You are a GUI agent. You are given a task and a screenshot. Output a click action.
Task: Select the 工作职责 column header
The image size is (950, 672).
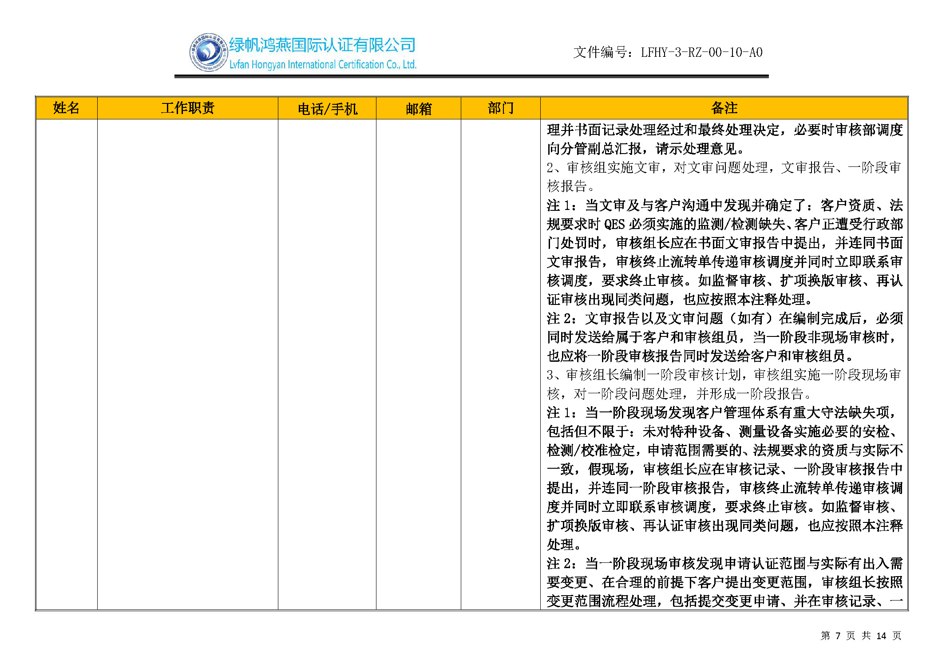point(187,108)
